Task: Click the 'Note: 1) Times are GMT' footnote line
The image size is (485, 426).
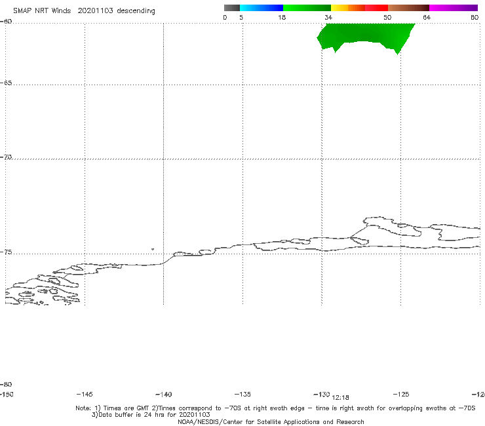Action: pos(275,408)
